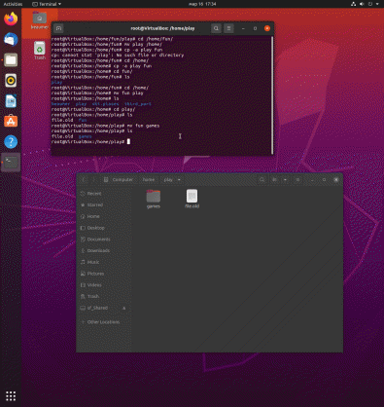Minimize the Terminal window
The height and width of the screenshot is (407, 384).
(x=243, y=28)
